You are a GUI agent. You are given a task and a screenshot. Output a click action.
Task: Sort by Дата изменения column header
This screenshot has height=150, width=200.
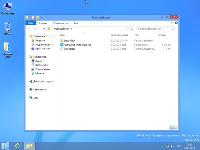119,35
